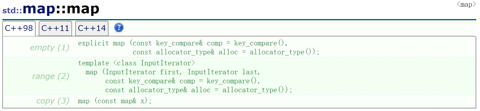Switch to the C++11 tab
Viewport: 480px width, 111px height.
coord(55,28)
